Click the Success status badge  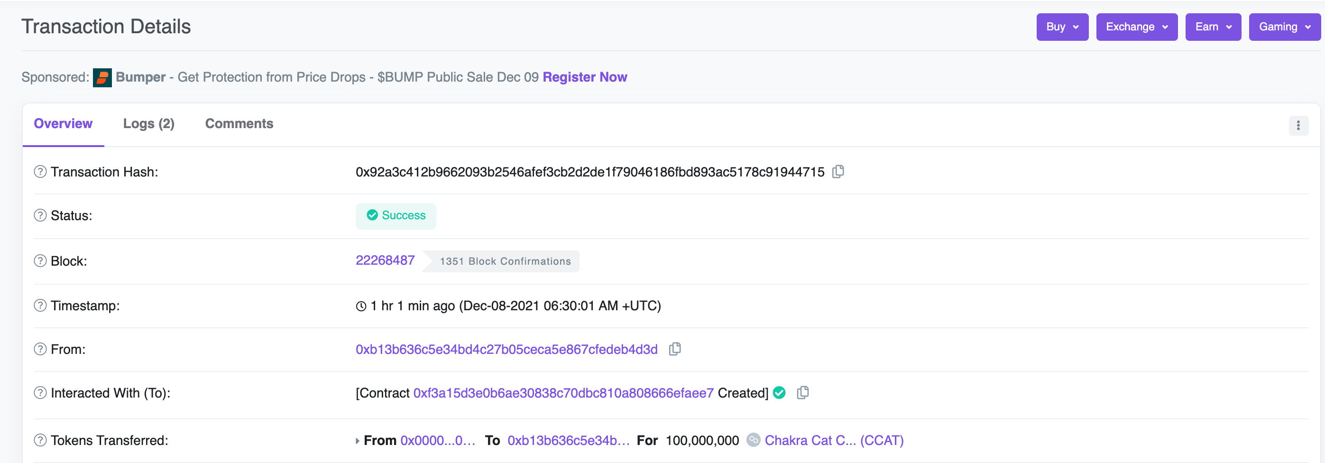[x=395, y=215]
